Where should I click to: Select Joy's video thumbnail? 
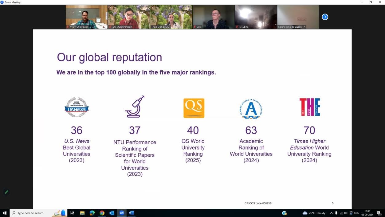(214, 17)
